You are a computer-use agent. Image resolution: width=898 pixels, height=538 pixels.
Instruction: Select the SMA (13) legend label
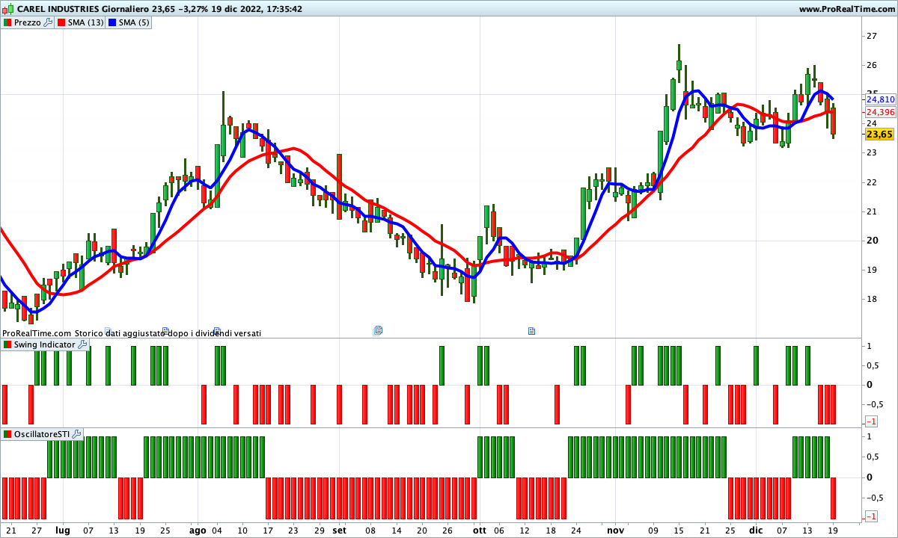(86, 22)
